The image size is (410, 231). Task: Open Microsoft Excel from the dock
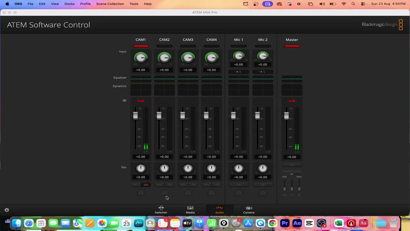(339, 223)
